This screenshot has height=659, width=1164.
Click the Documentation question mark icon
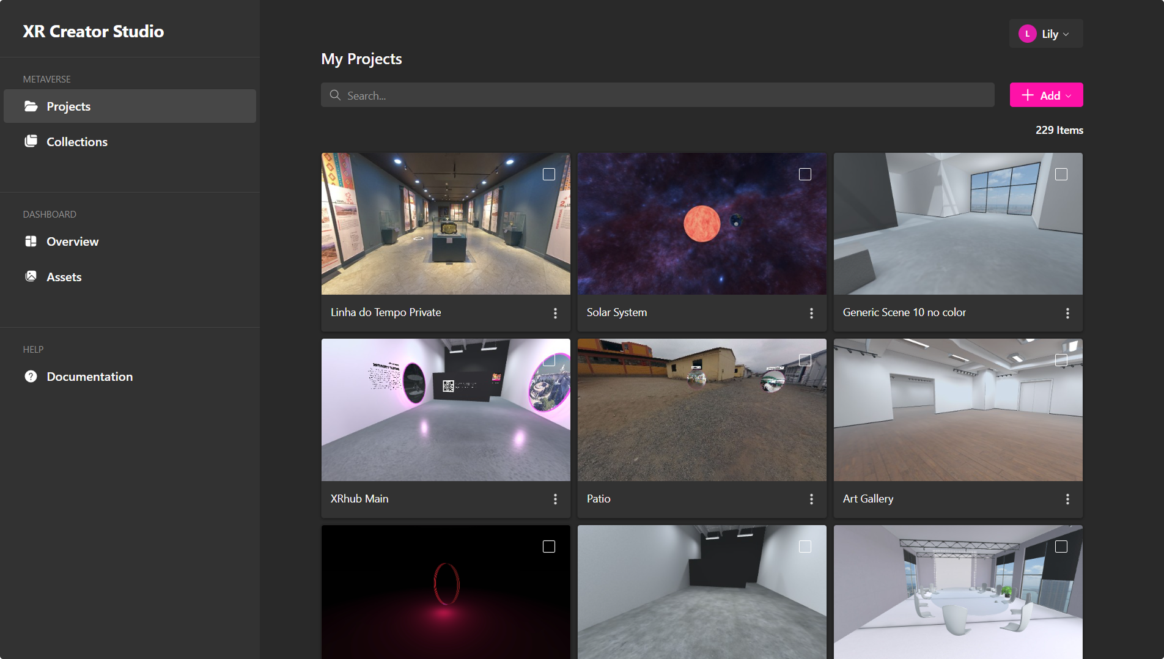pyautogui.click(x=31, y=377)
